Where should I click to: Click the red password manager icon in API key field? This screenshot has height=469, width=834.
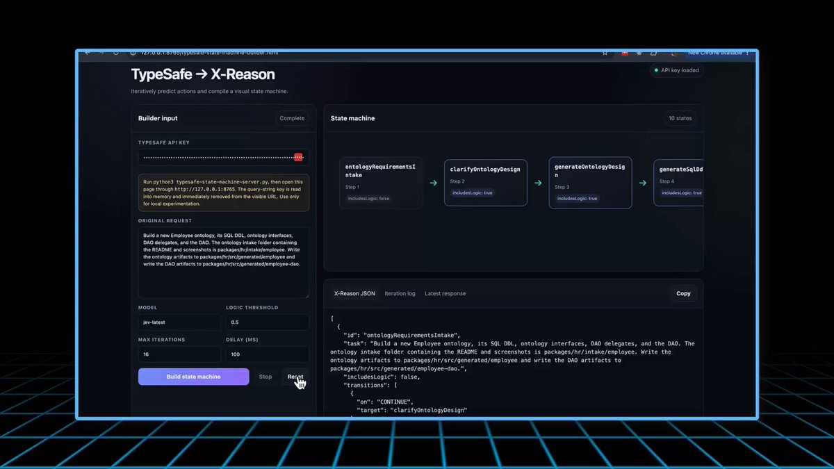pyautogui.click(x=298, y=158)
